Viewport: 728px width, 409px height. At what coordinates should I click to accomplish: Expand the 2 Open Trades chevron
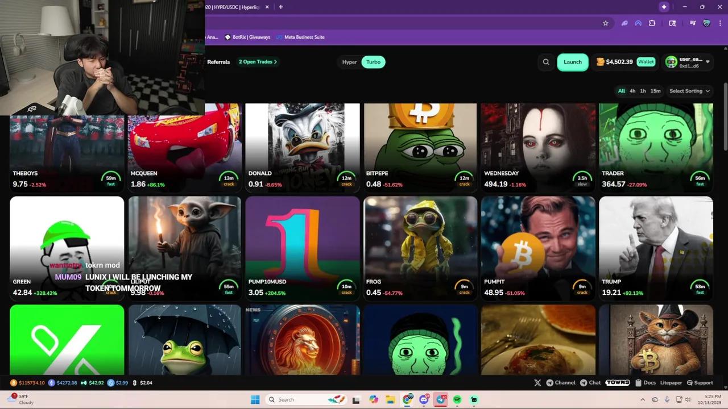pos(276,62)
